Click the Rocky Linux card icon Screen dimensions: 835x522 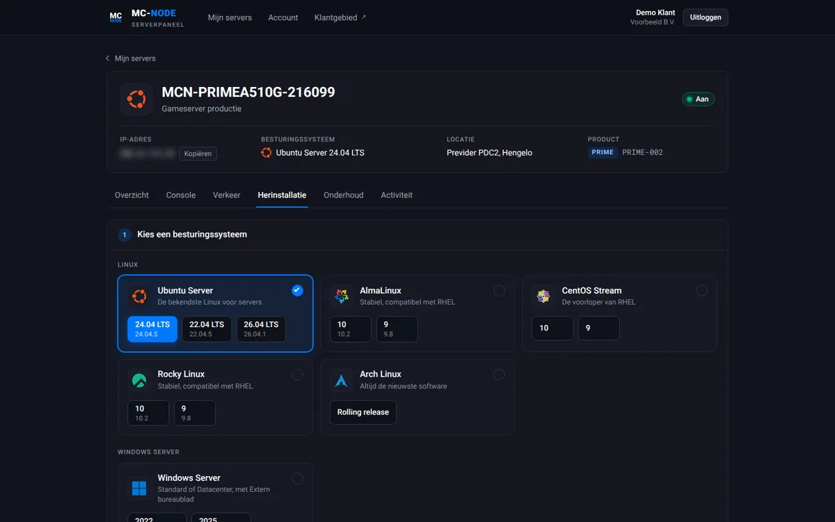pos(139,380)
